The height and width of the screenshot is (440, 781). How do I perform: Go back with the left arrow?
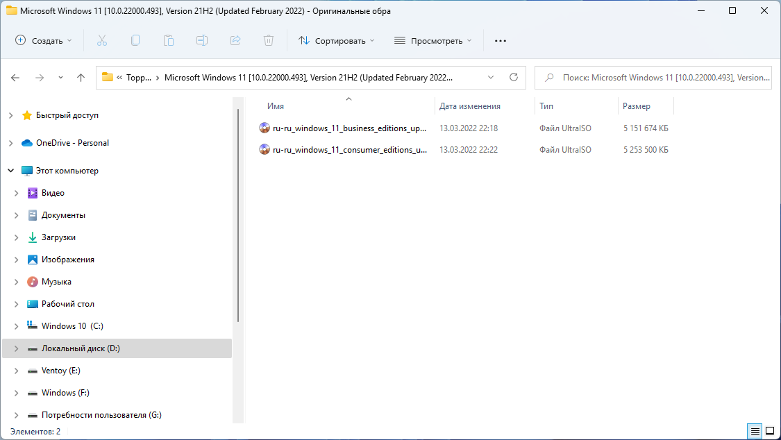coord(15,78)
